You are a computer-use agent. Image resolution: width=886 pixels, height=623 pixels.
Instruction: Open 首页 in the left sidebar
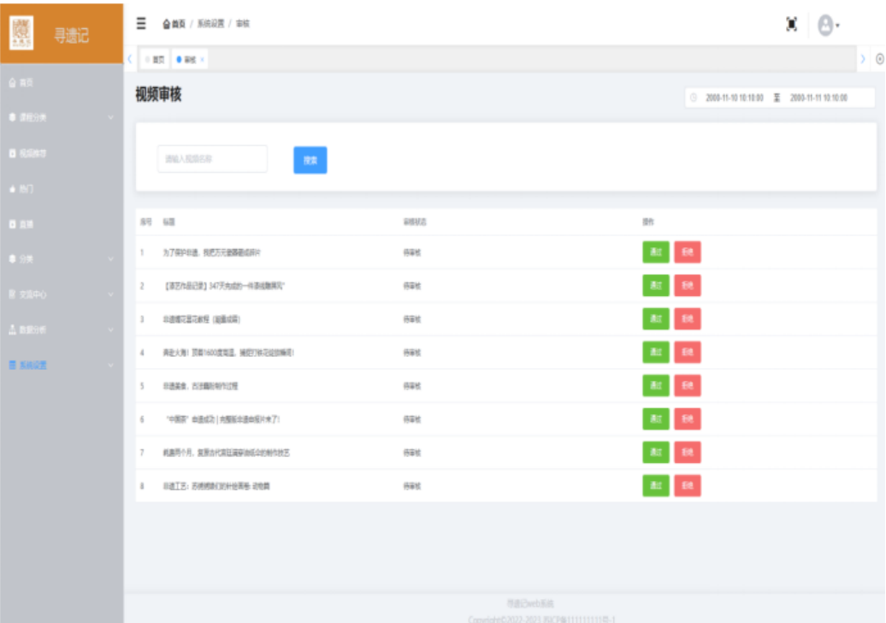coord(27,83)
